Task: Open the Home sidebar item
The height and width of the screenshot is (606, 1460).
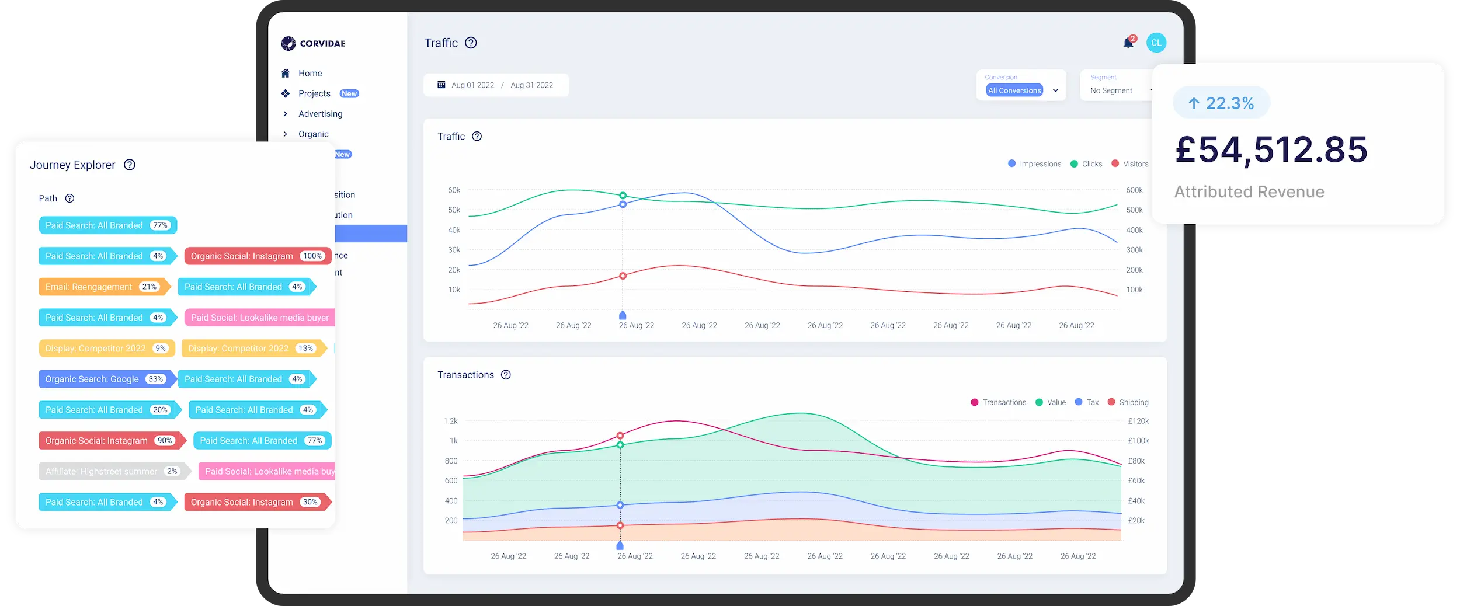Action: click(x=310, y=73)
